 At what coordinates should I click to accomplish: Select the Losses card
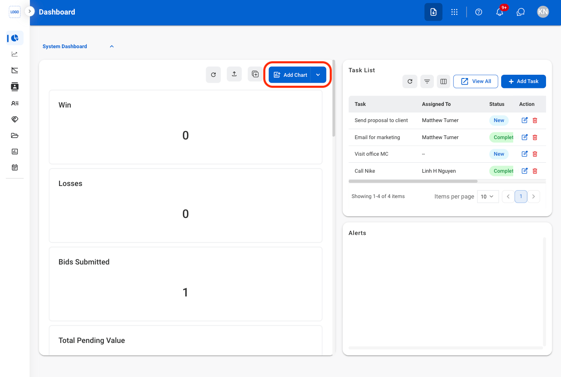(x=186, y=206)
